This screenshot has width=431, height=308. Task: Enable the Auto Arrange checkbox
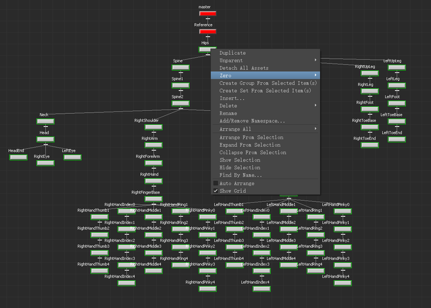[x=215, y=183]
